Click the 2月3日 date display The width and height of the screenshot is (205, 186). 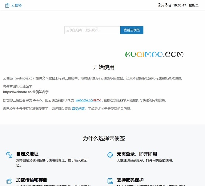point(165,5)
